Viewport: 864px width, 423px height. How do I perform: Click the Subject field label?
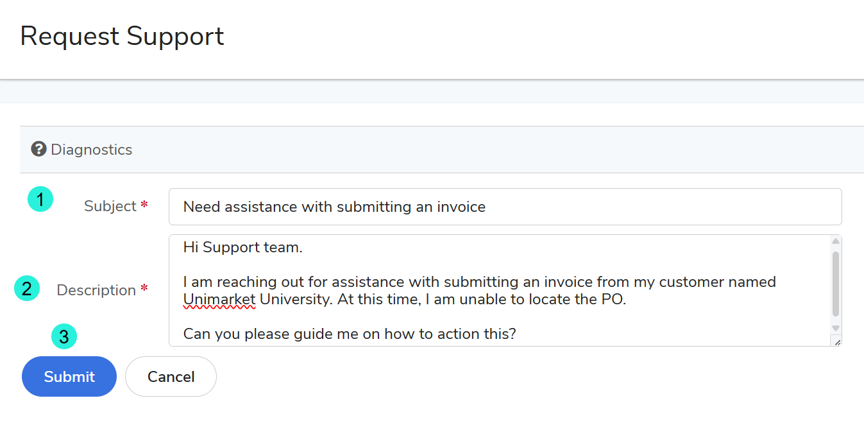point(110,206)
